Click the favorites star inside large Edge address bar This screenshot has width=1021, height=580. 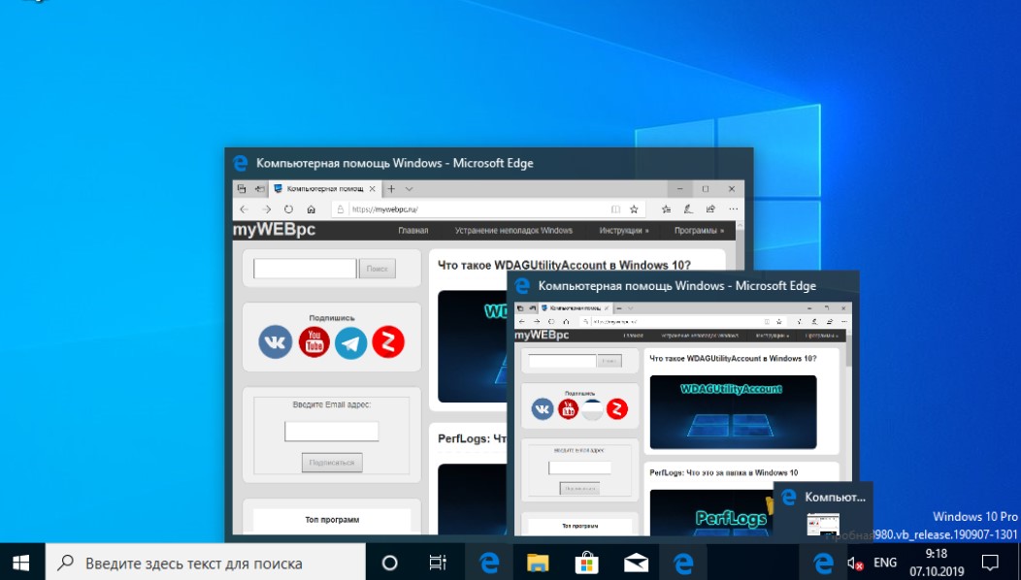(634, 209)
